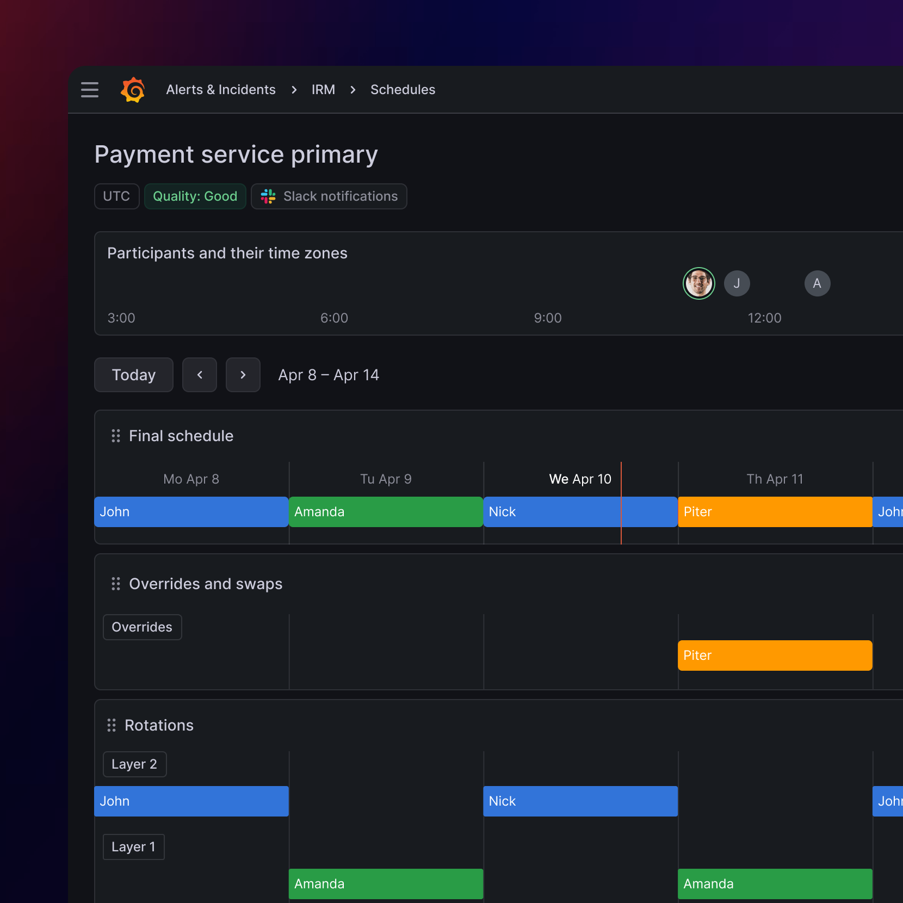Go to IRM breadcrumb

(x=323, y=90)
